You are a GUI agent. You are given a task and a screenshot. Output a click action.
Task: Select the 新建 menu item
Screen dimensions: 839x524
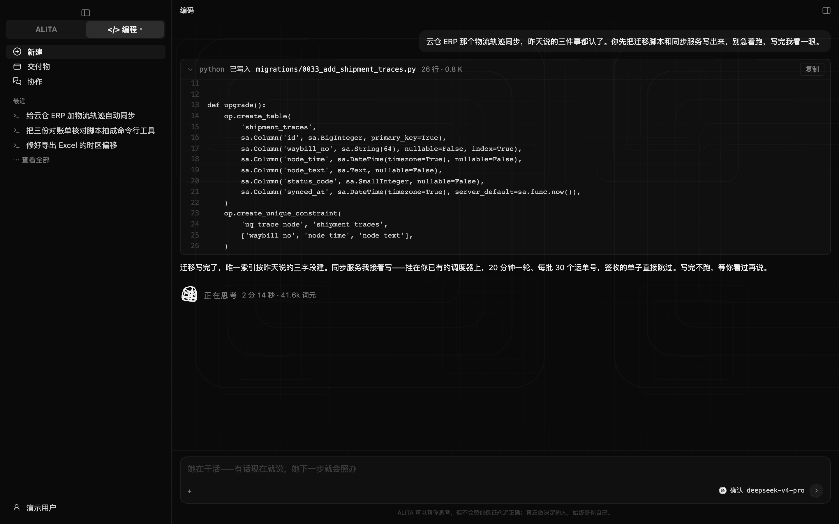pos(86,52)
